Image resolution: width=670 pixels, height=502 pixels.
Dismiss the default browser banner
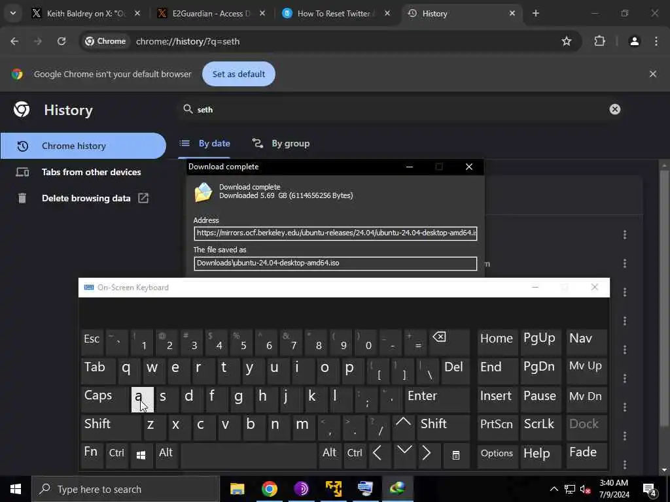652,74
